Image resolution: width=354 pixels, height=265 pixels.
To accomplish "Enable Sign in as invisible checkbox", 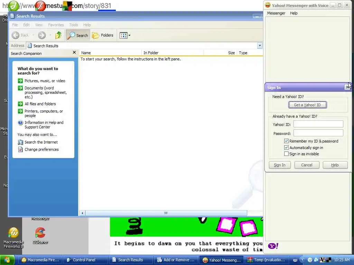I will pyautogui.click(x=286, y=154).
